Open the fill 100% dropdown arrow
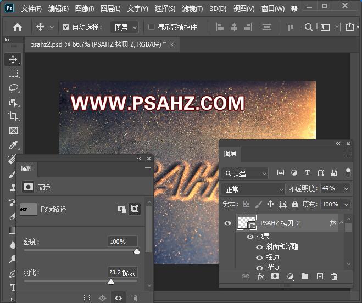The width and height of the screenshot is (362, 303). [x=346, y=204]
